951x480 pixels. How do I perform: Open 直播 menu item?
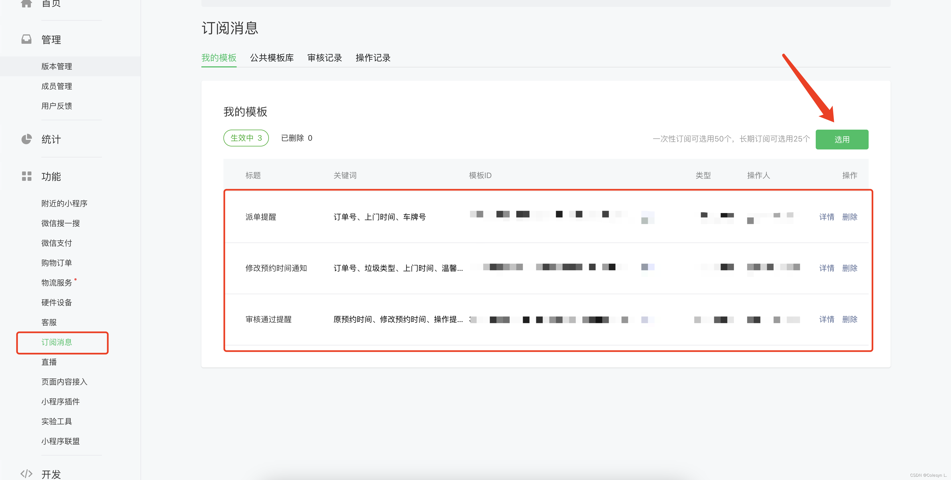49,362
